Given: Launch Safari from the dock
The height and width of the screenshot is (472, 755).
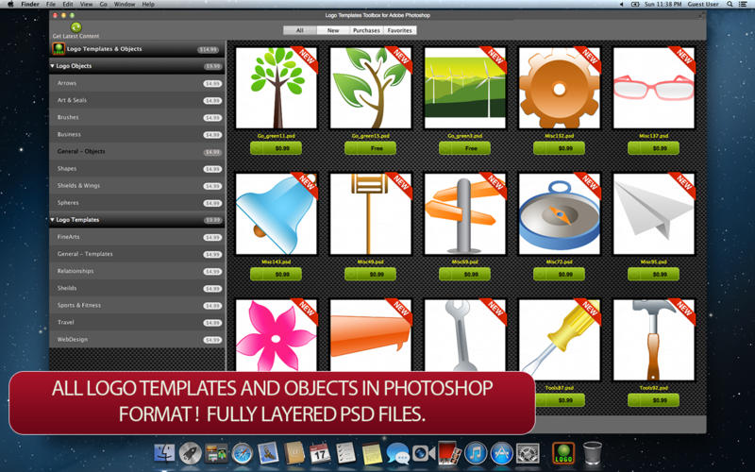Looking at the screenshot, I should click(x=243, y=453).
